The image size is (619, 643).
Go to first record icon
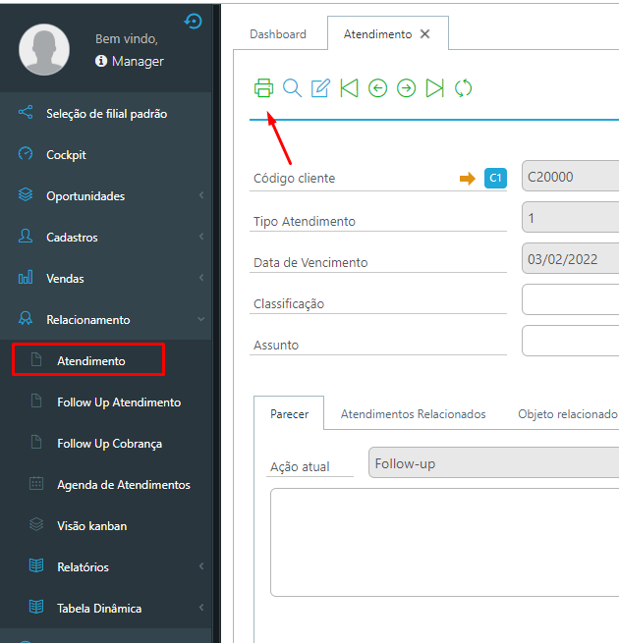click(349, 88)
